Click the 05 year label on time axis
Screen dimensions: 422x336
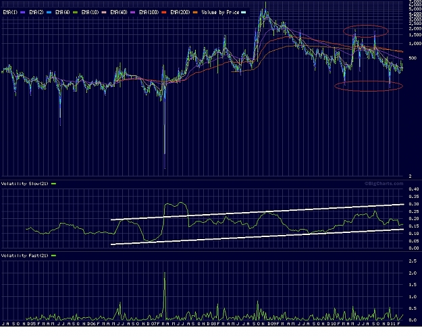point(33,324)
